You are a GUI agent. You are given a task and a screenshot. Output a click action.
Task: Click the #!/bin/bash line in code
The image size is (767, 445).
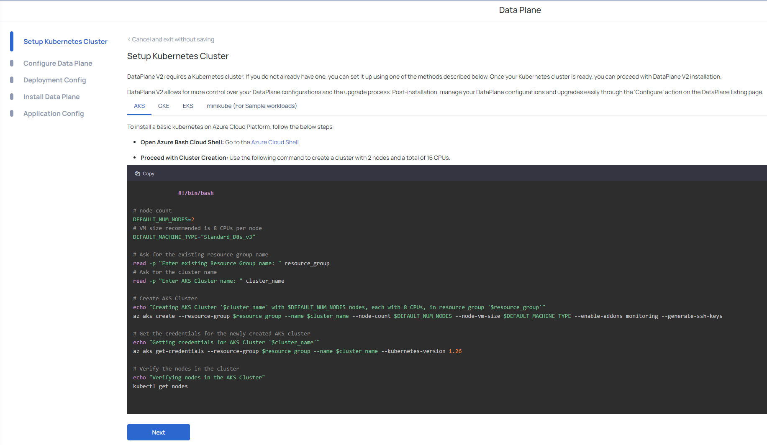pos(196,193)
